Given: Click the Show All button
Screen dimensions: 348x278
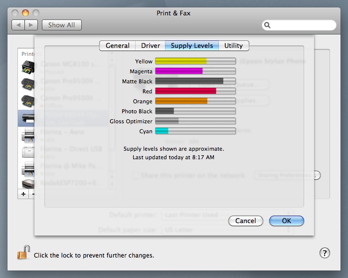Looking at the screenshot, I should tap(62, 25).
